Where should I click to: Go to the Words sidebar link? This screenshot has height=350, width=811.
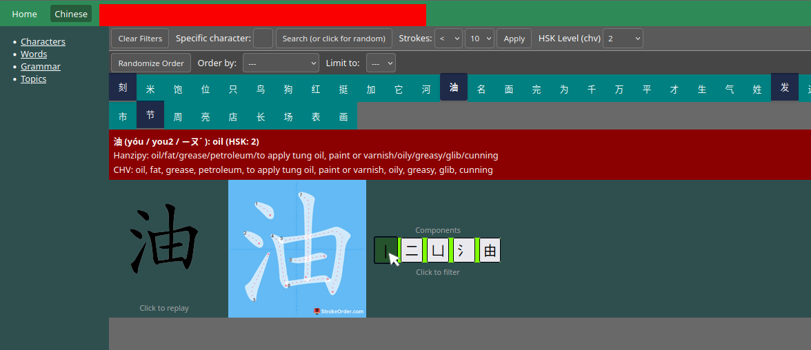point(34,54)
